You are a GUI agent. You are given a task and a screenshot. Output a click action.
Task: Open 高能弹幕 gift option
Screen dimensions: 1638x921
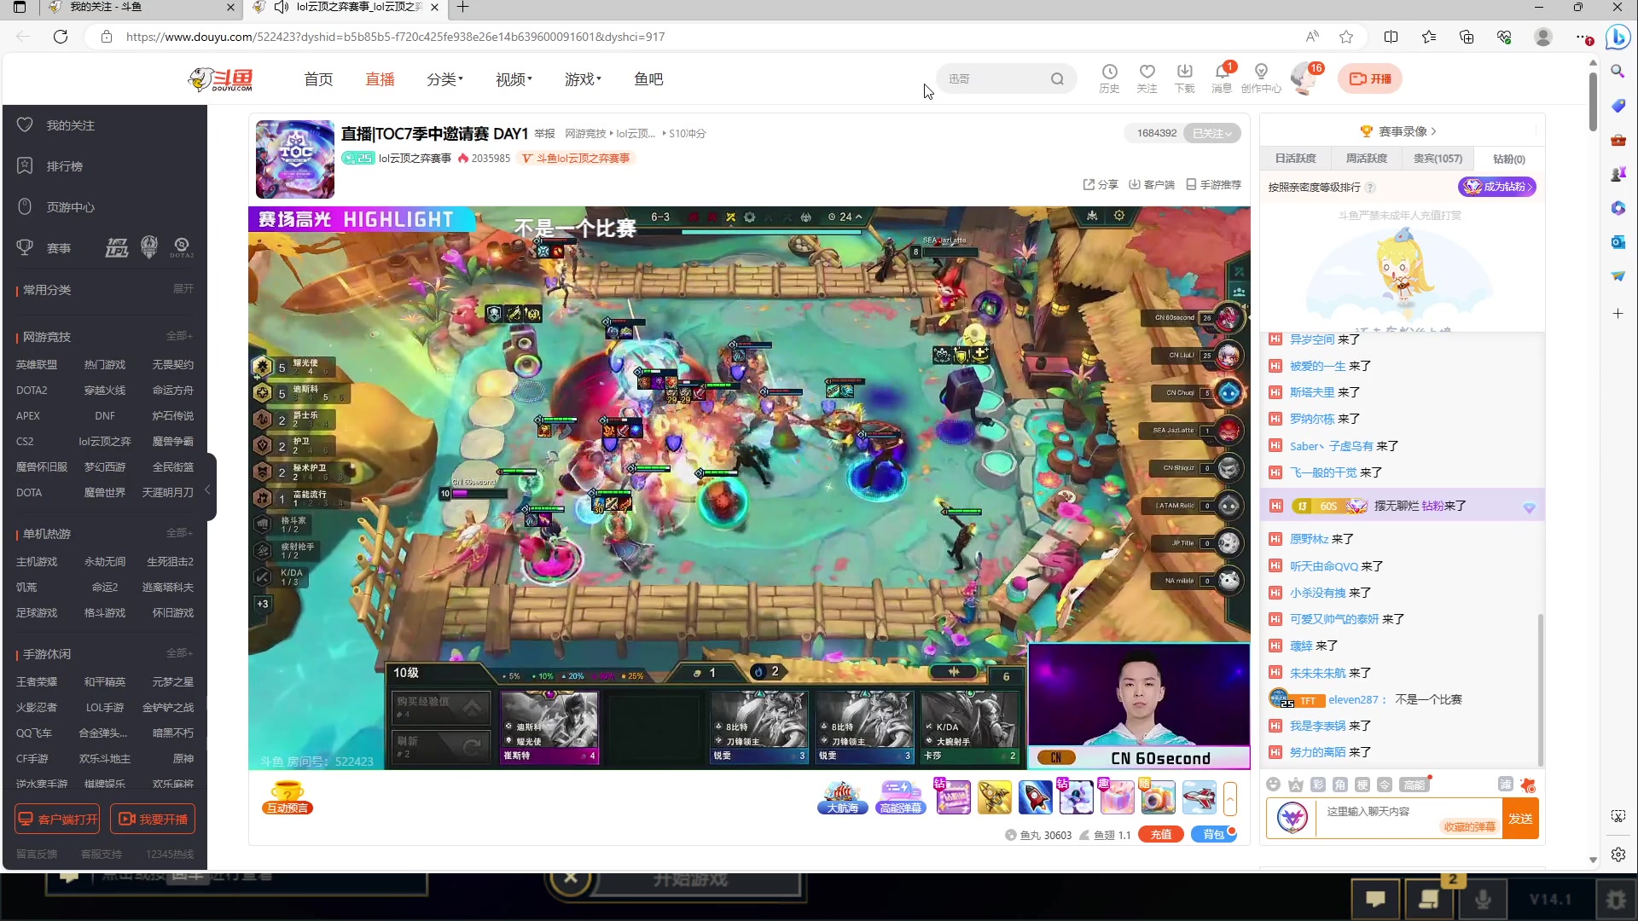pyautogui.click(x=901, y=798)
